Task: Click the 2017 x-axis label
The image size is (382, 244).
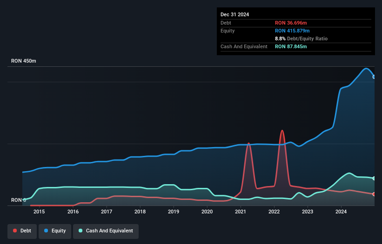Action: point(107,212)
